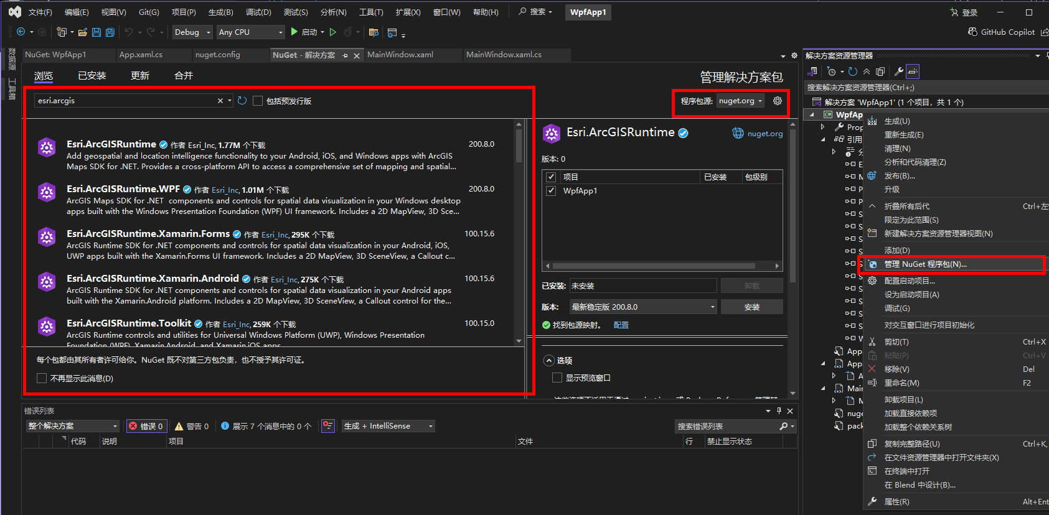1049x515 pixels.
Task: Click start without debugging outline play icon
Action: click(x=333, y=32)
